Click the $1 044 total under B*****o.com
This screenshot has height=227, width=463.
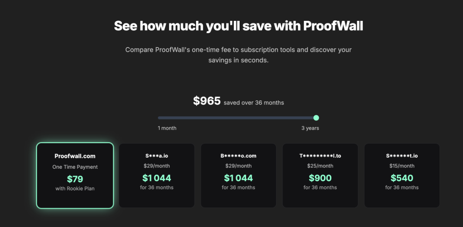[238, 178]
